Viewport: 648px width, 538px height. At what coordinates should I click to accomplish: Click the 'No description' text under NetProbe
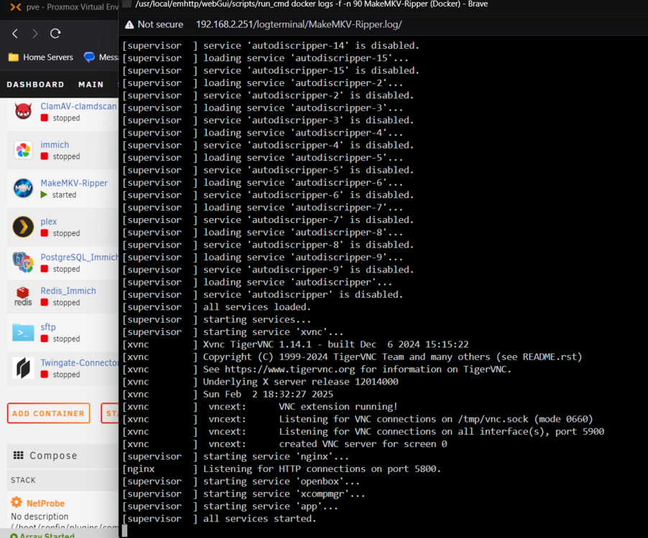click(40, 516)
